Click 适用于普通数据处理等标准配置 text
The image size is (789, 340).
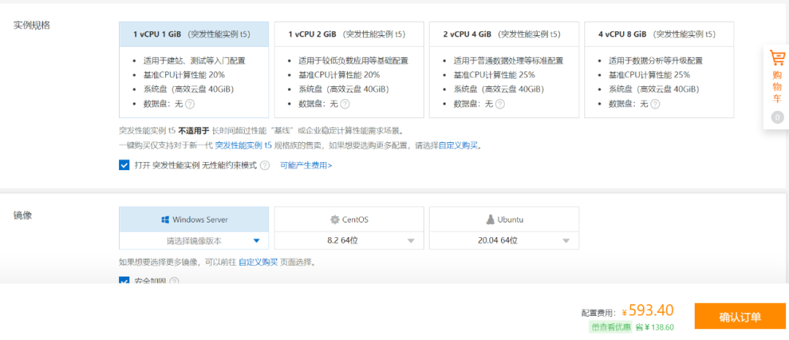click(508, 61)
